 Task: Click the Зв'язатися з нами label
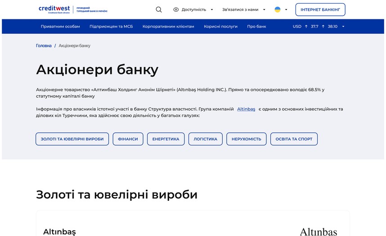click(240, 9)
